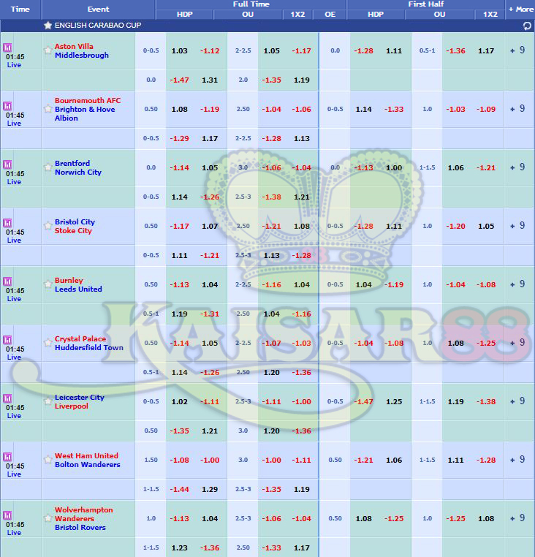Favorite the Aston Villa vs Middlesbrough match star
The image size is (535, 557).
(x=48, y=50)
